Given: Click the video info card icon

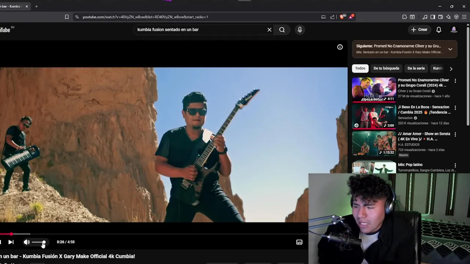Looking at the screenshot, I should coord(340,47).
